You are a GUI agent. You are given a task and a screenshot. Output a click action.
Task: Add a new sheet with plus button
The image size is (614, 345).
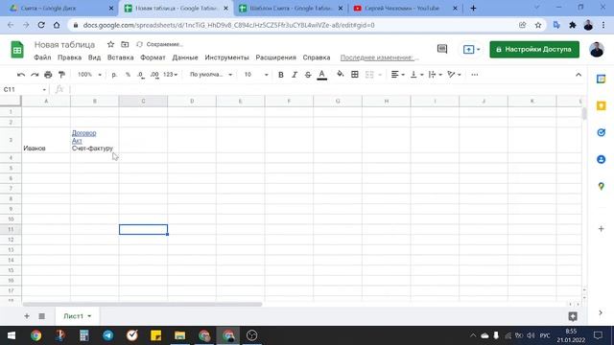[x=27, y=316]
